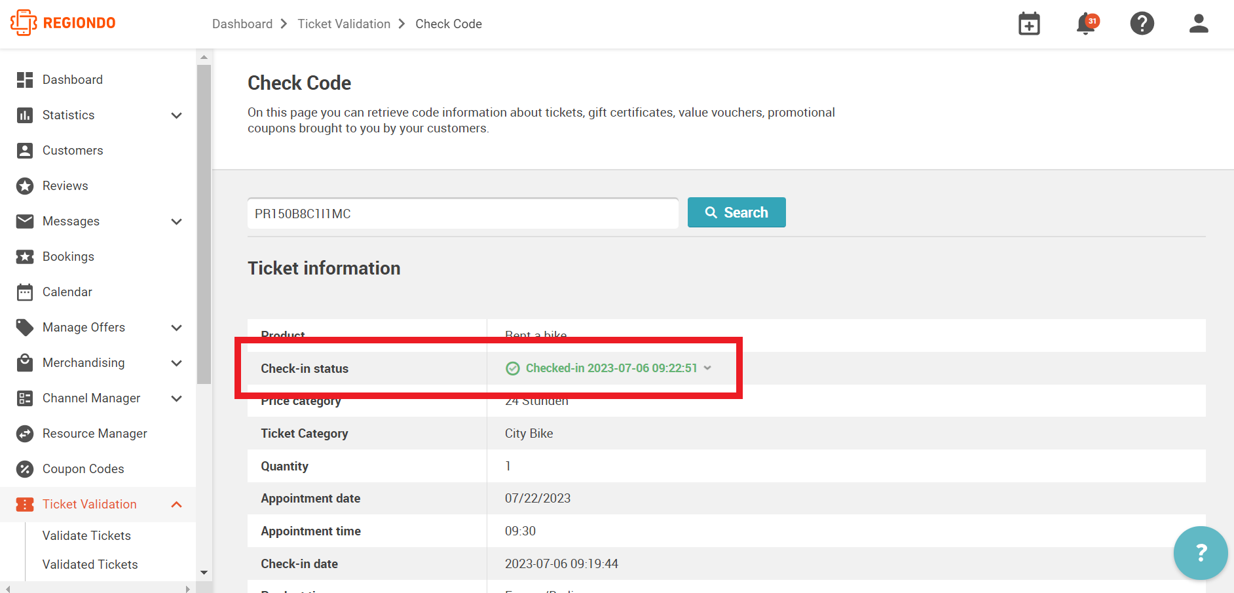Viewport: 1234px width, 593px height.
Task: Open the user account profile icon
Action: point(1199,24)
